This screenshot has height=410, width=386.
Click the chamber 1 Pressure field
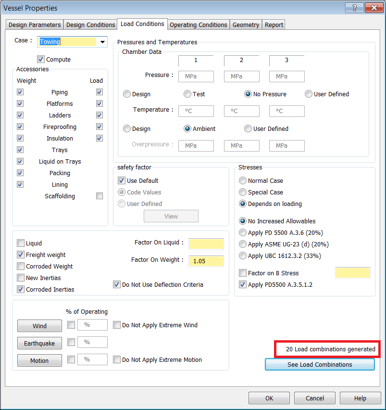(x=196, y=77)
